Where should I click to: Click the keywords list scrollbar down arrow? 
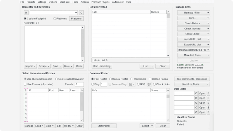coord(83,60)
